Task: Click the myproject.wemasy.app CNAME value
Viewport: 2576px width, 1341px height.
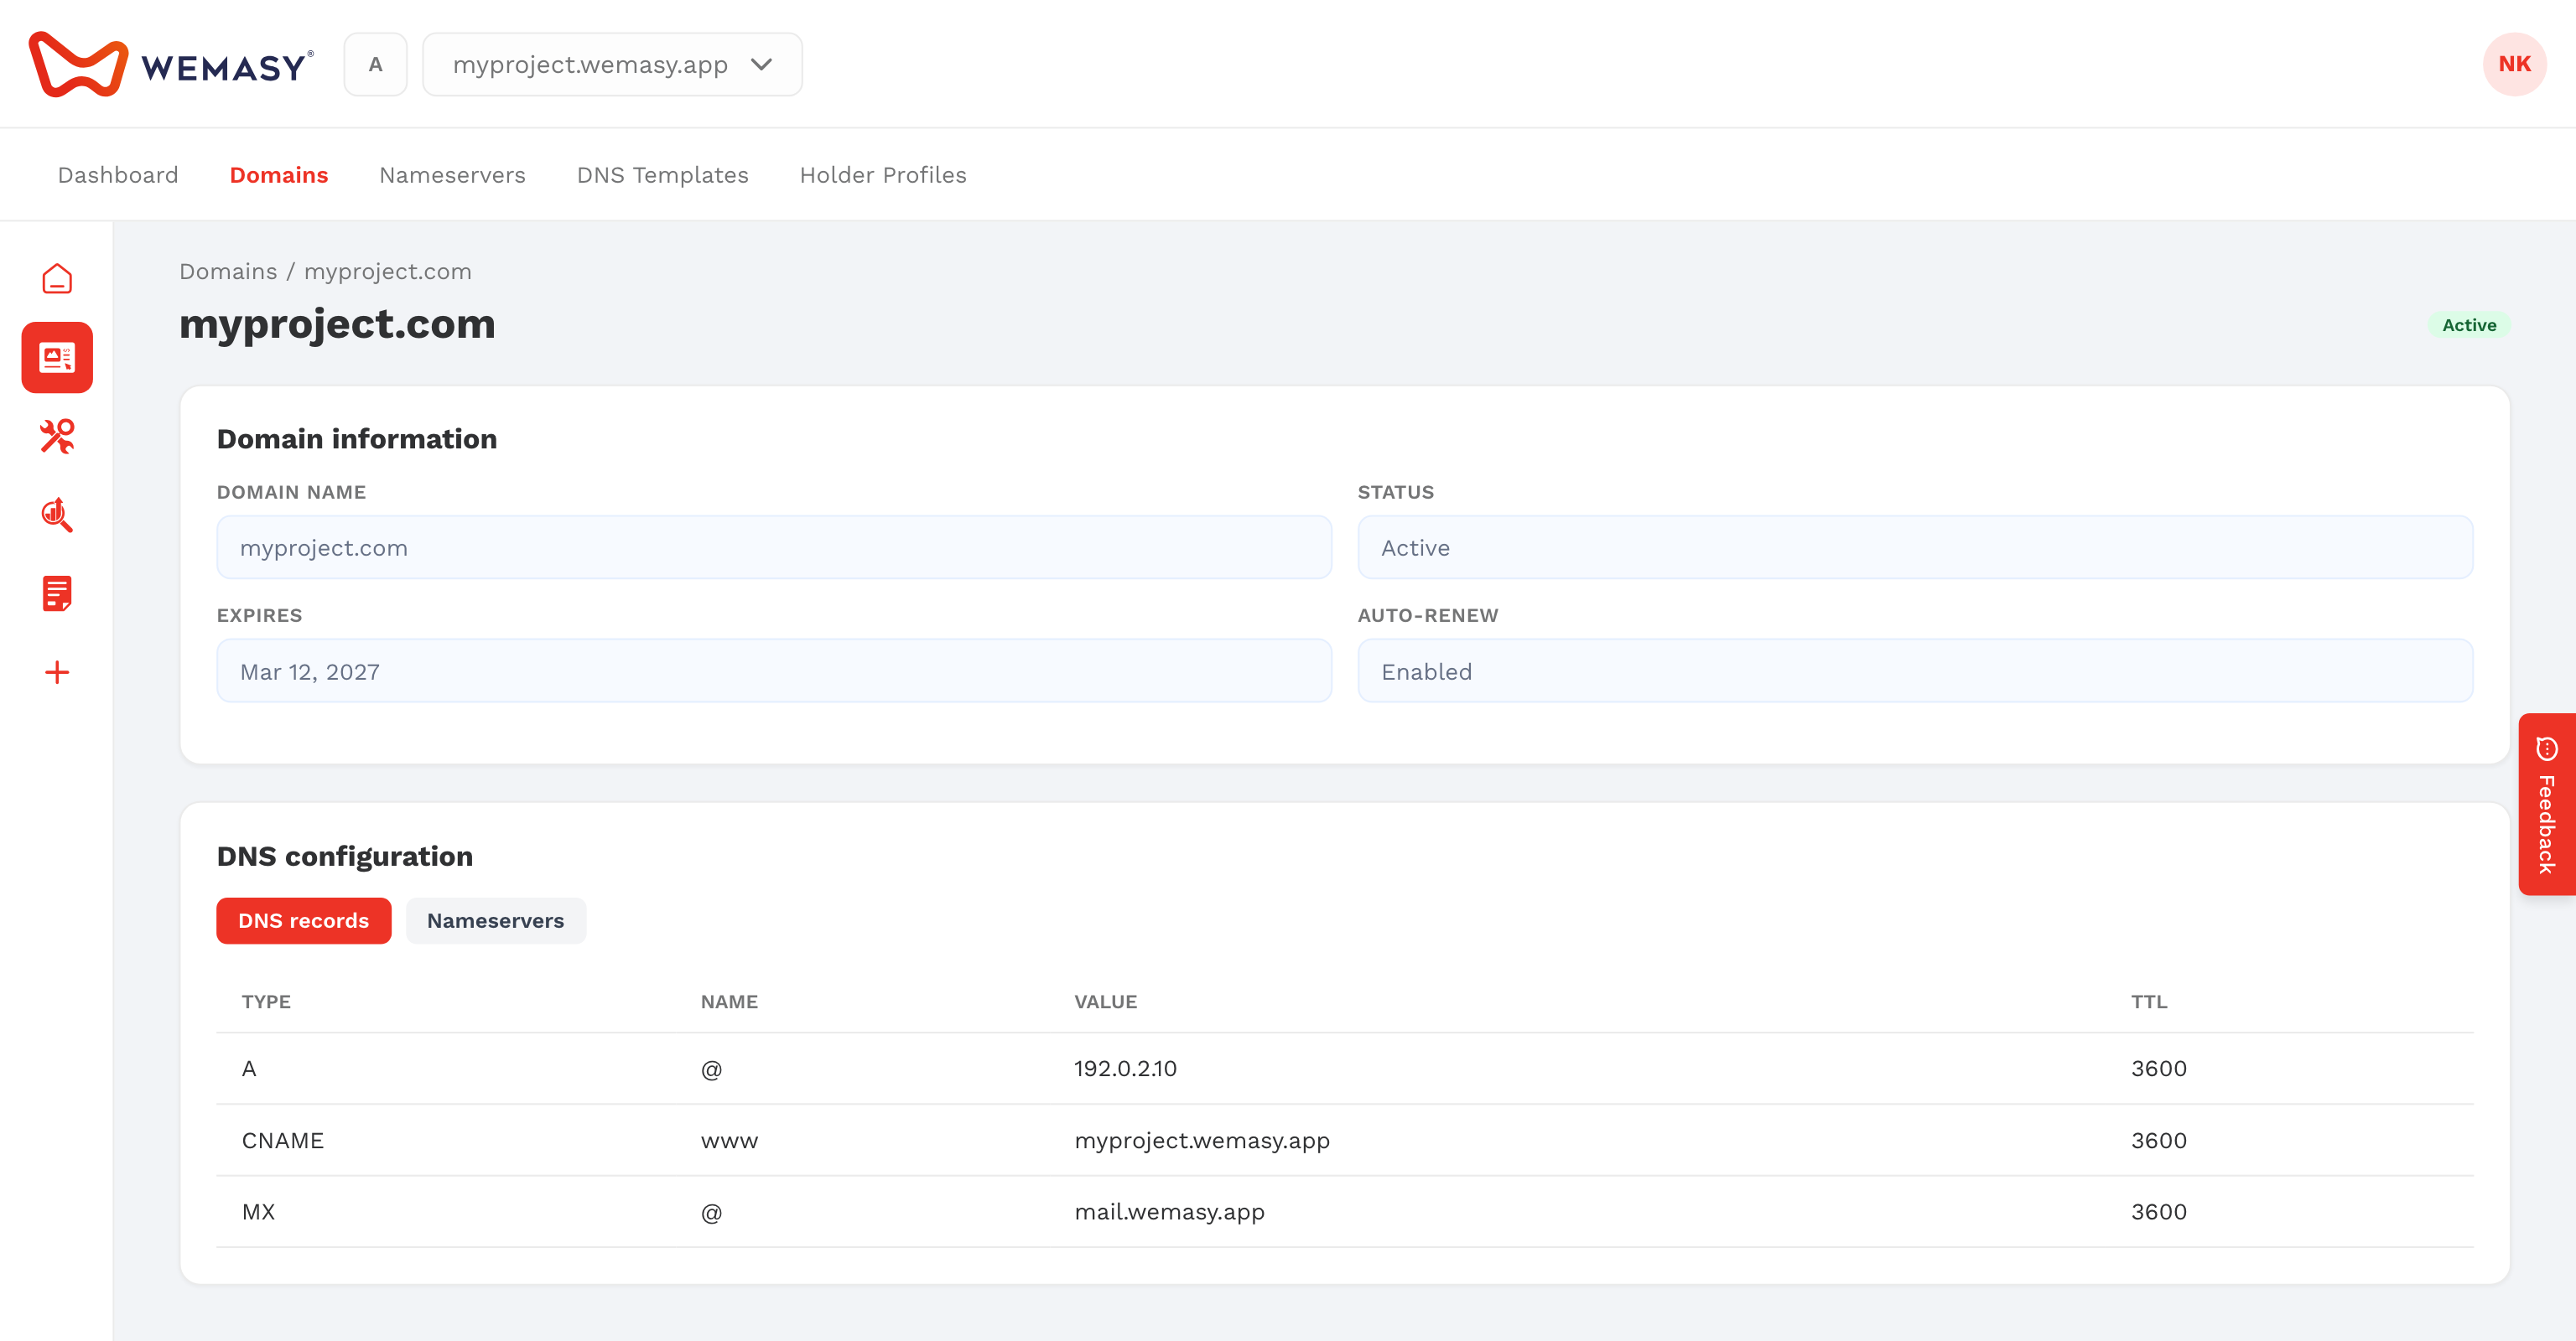Action: [x=1202, y=1140]
